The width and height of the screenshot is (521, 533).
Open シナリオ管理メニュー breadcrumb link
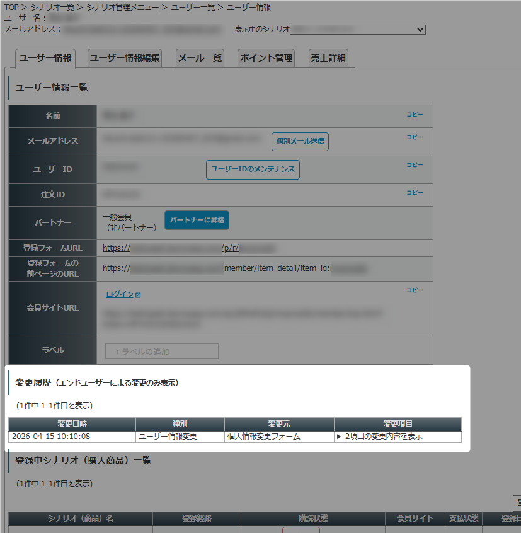tap(123, 8)
